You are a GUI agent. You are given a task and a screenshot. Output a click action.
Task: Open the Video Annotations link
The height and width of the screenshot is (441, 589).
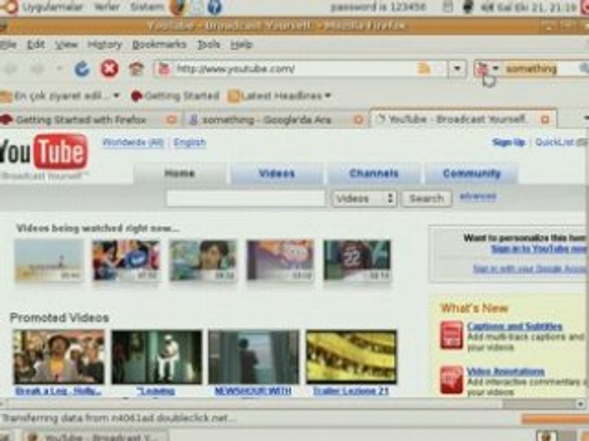click(505, 371)
